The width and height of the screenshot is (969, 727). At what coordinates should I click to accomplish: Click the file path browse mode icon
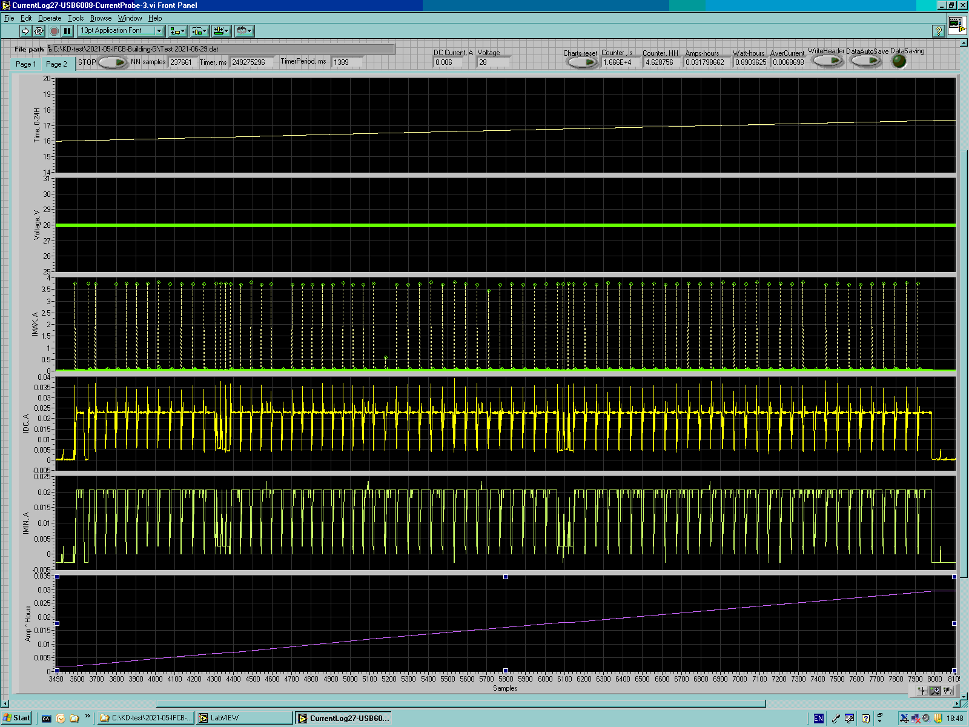click(x=50, y=48)
